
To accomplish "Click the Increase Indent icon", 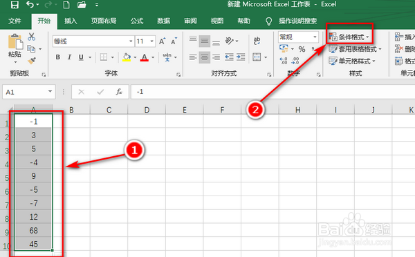I will coord(241,57).
